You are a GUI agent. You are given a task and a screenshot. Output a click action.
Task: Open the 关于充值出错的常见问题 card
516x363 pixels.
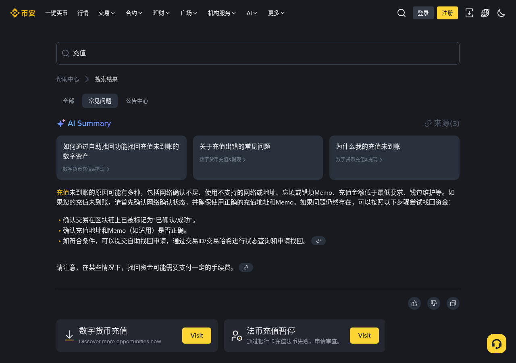258,158
